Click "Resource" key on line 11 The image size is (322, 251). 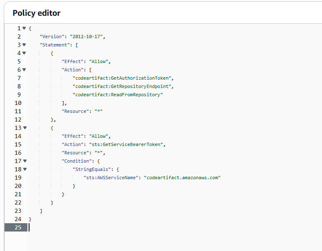click(75, 111)
